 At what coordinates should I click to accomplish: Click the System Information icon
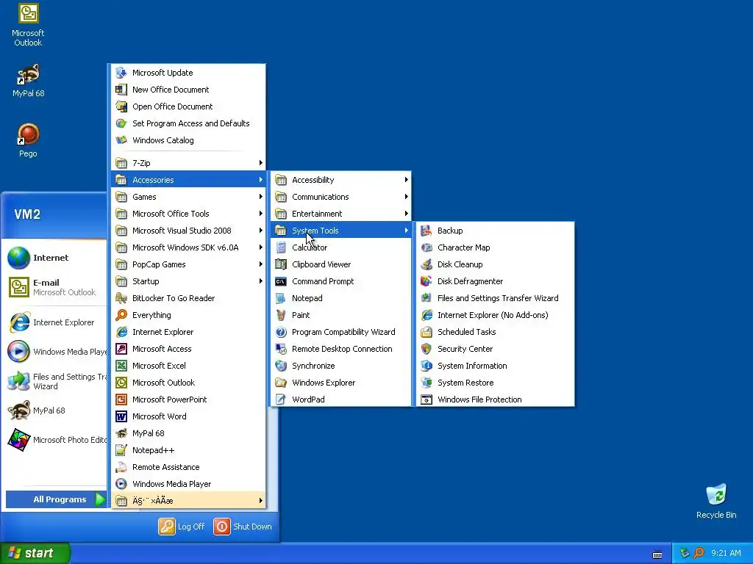click(426, 366)
